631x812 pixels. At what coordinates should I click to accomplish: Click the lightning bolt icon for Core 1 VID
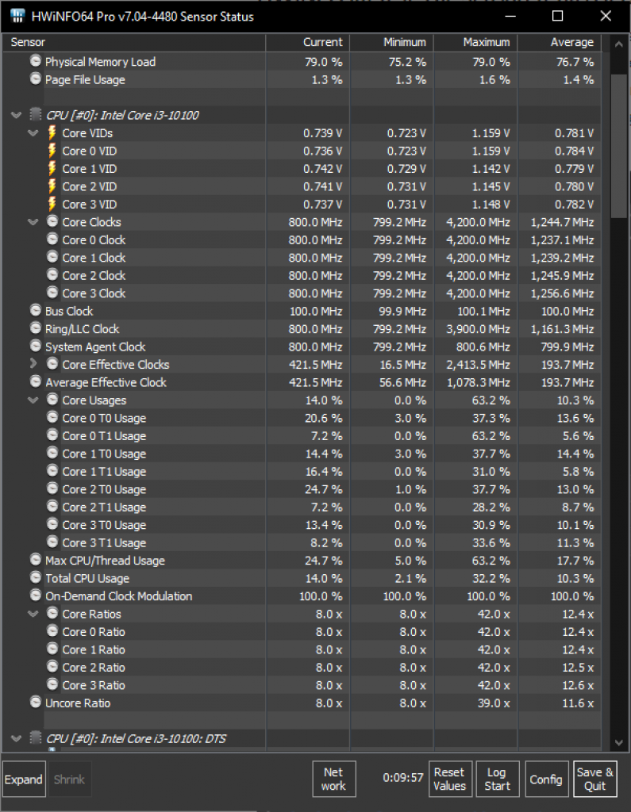point(52,168)
